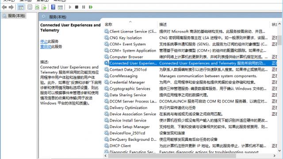Select the DHCP Client service name
Image resolution: width=283 pixels, height=159 pixels.
coord(120,146)
